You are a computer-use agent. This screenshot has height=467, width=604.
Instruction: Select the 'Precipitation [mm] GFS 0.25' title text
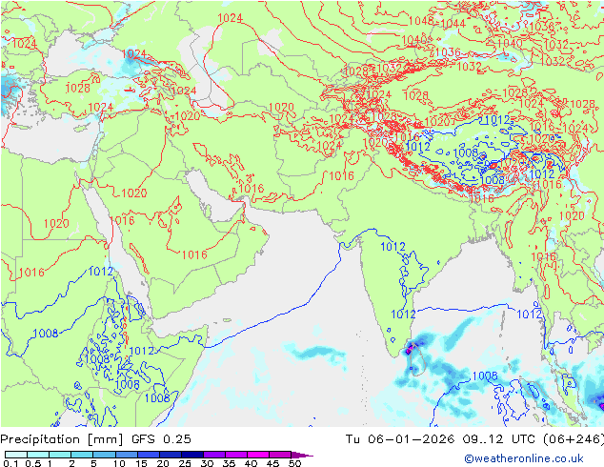click(x=95, y=439)
